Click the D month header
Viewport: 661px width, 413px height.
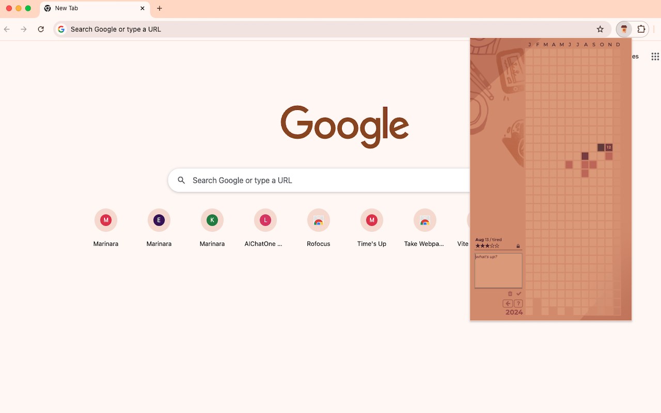point(618,45)
